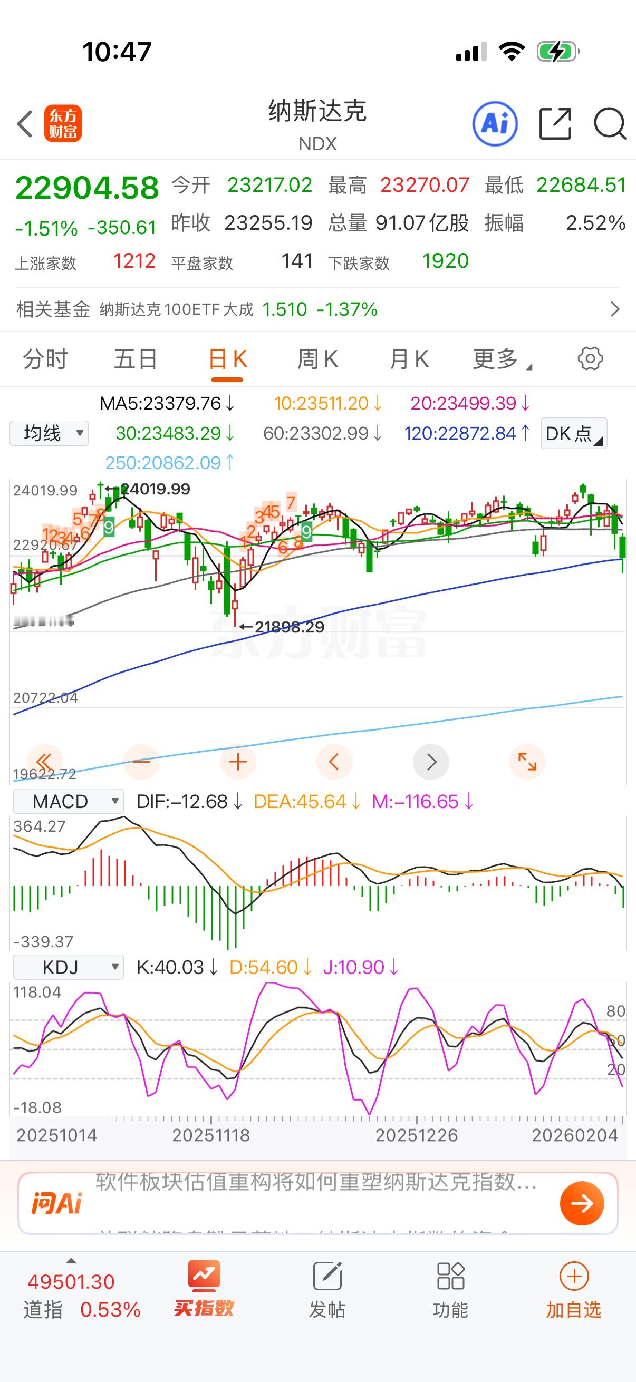The width and height of the screenshot is (636, 1382).
Task: Submit 问Ai query with orange arrow
Action: coord(582,1203)
